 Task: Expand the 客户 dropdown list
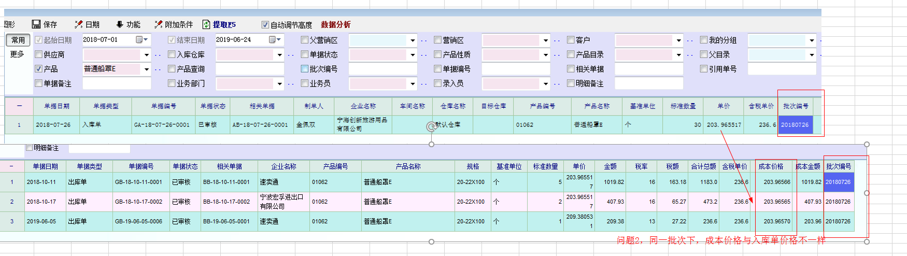pyautogui.click(x=678, y=40)
